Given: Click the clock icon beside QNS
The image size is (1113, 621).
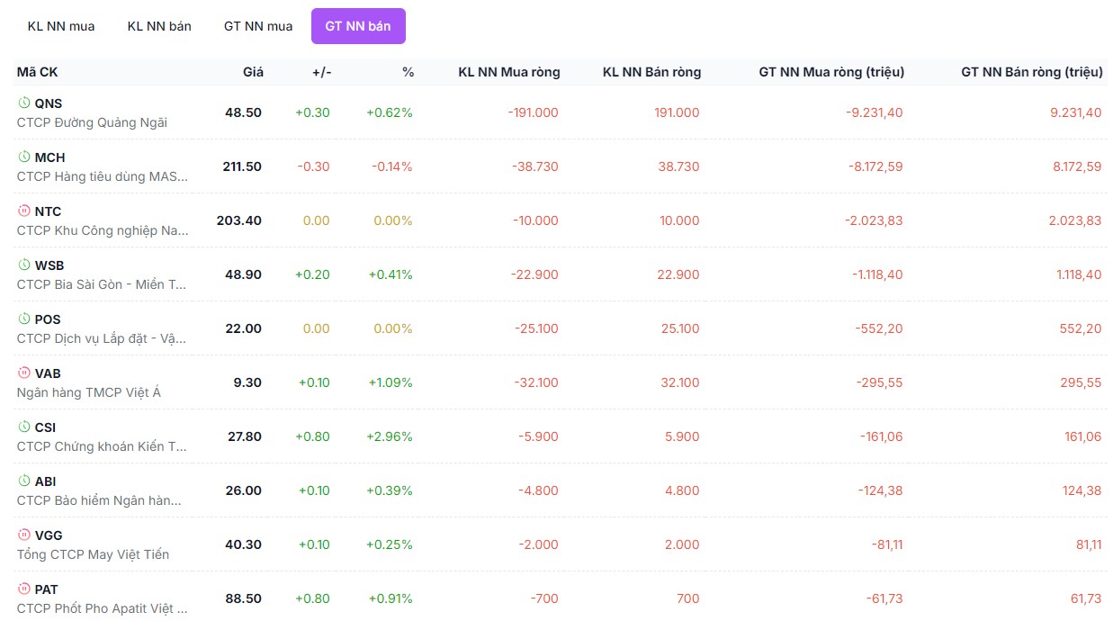Looking at the screenshot, I should 24,103.
